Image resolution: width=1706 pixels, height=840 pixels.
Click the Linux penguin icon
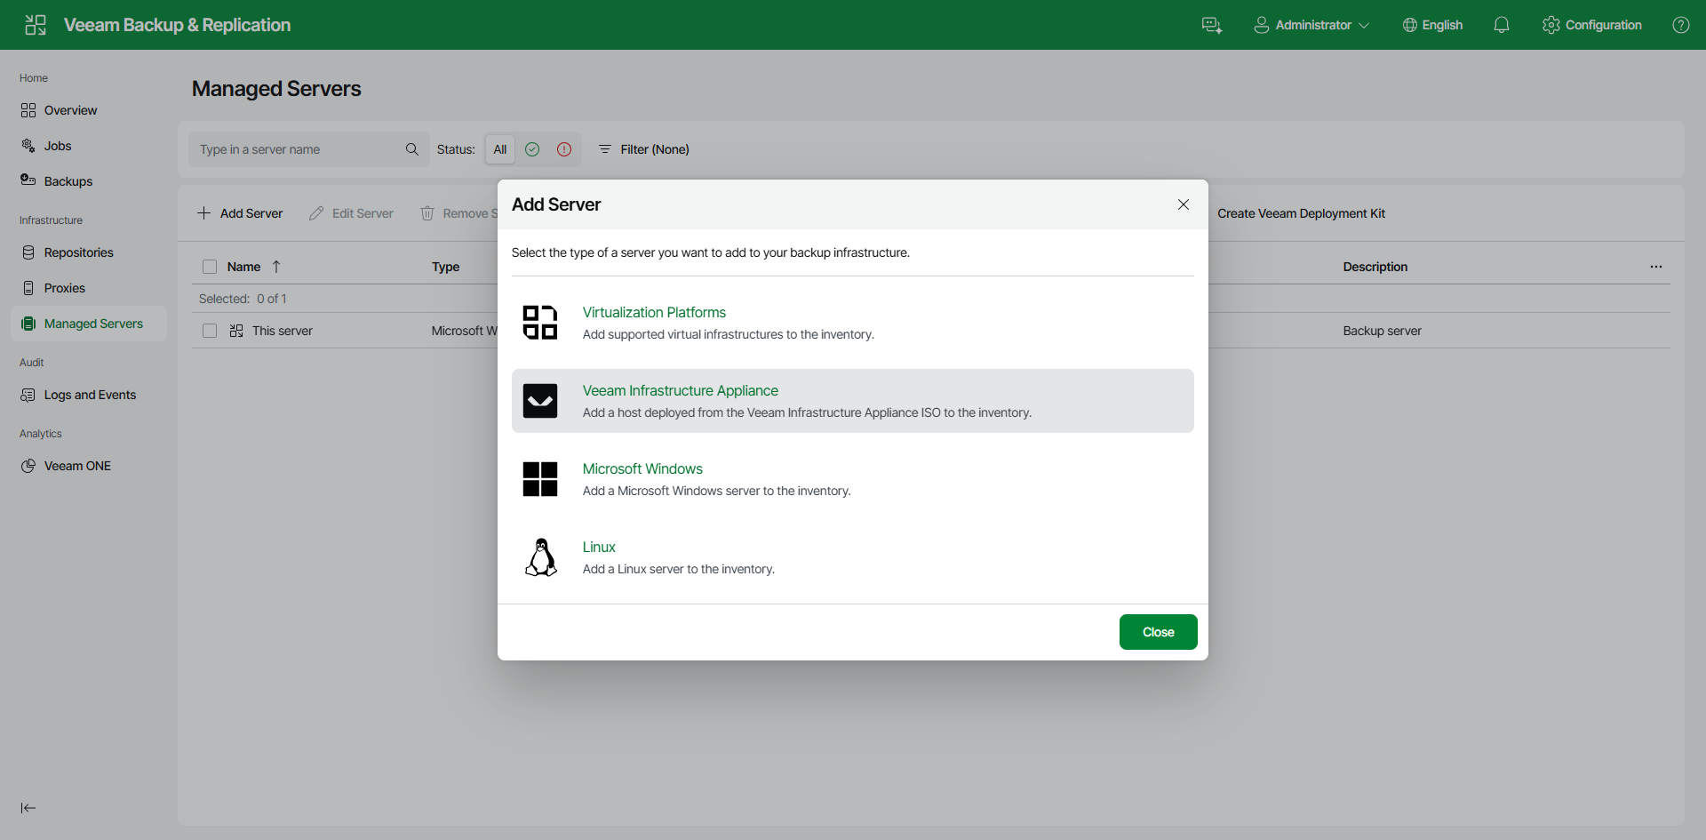click(x=540, y=557)
